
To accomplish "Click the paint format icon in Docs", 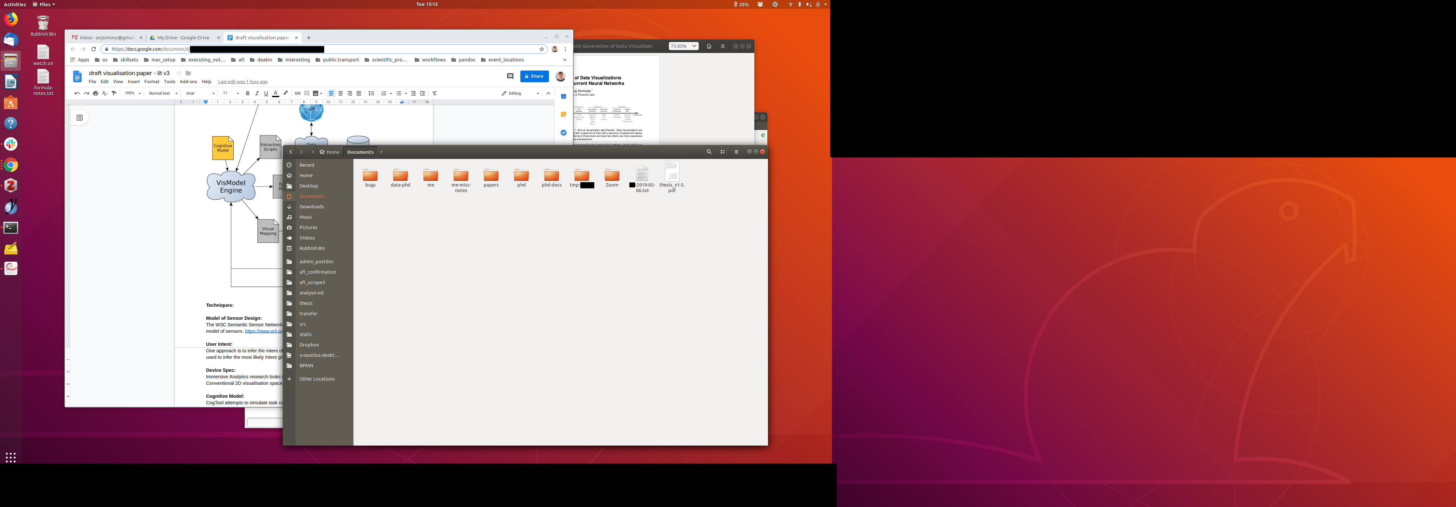I will (x=114, y=93).
